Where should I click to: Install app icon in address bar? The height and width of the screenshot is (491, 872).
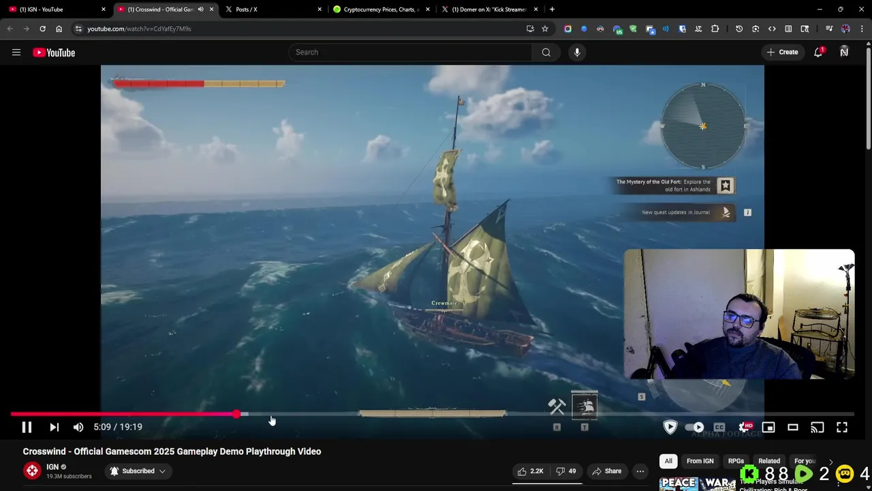530,29
